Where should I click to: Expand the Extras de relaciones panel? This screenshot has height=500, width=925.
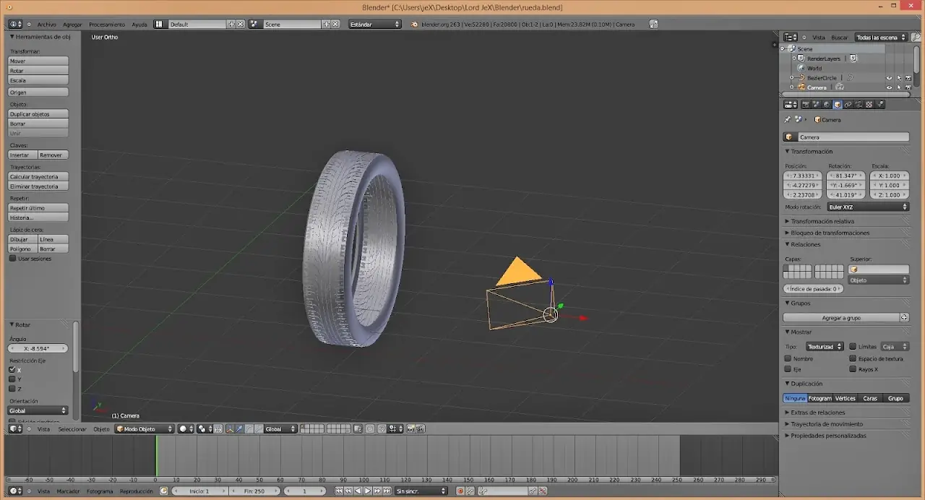pyautogui.click(x=817, y=413)
